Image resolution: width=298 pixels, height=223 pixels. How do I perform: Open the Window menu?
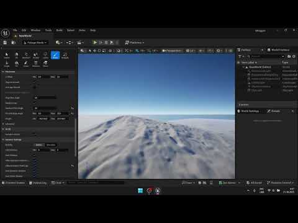coord(35,30)
